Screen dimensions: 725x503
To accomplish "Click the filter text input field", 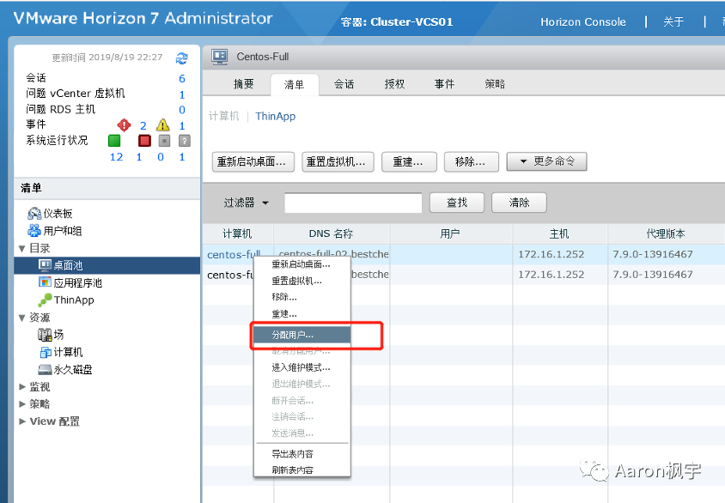I will coord(353,203).
